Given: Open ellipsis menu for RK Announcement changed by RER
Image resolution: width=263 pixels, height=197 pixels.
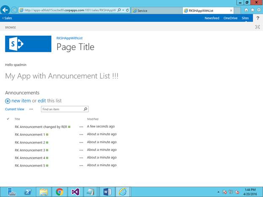Looking at the screenshot, I should pos(81,127).
